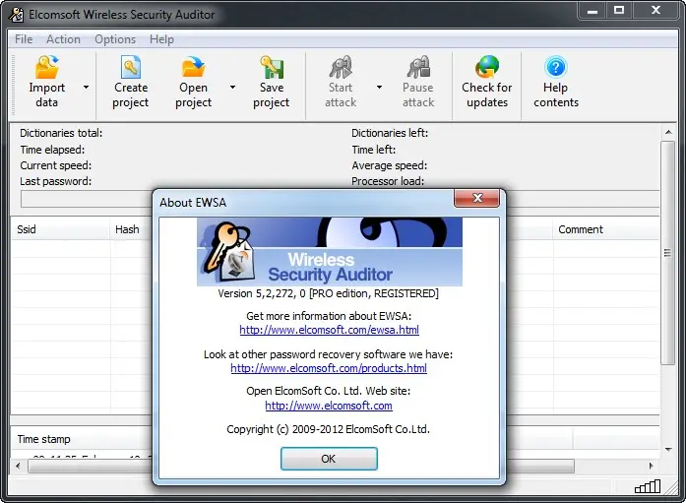Close the About EWSA dialog with its X

coord(477,198)
